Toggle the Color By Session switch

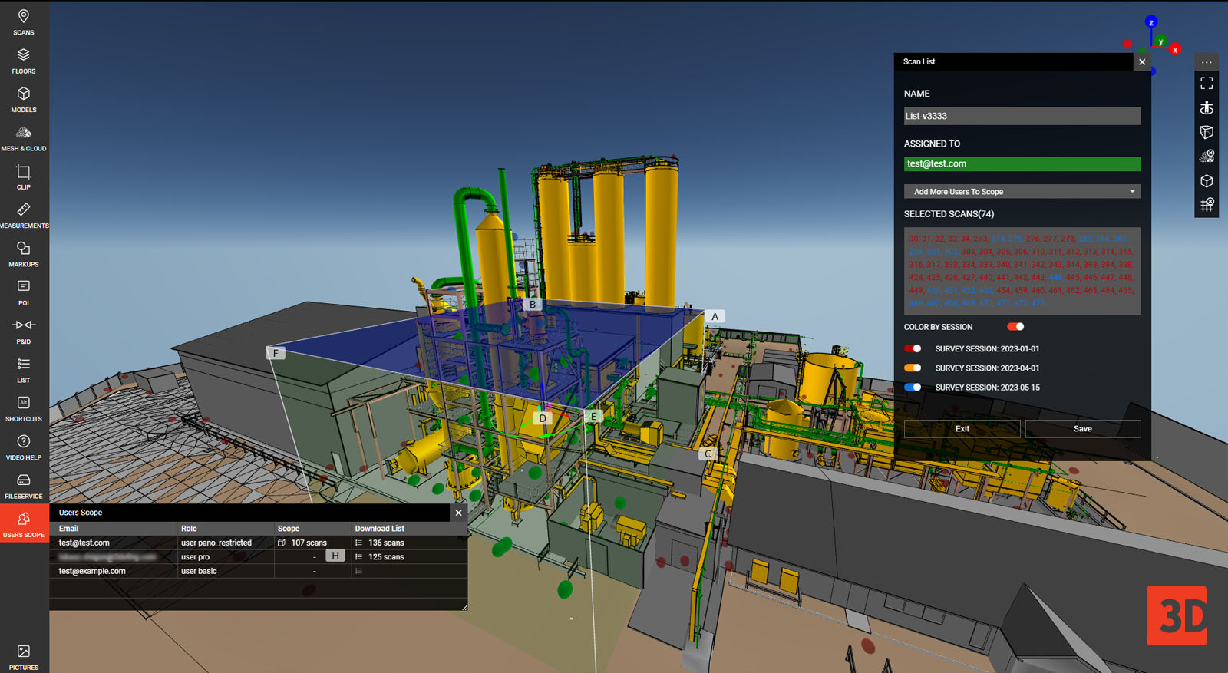tap(1015, 327)
